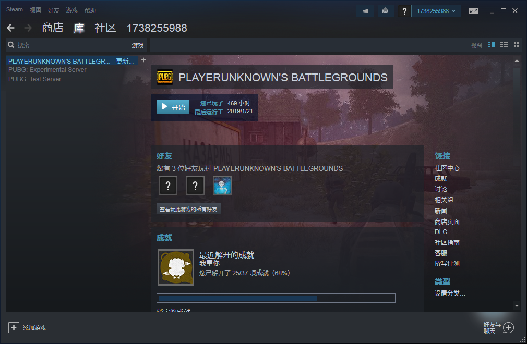The width and height of the screenshot is (527, 344).
Task: Open the 好友 menu
Action: [x=53, y=10]
